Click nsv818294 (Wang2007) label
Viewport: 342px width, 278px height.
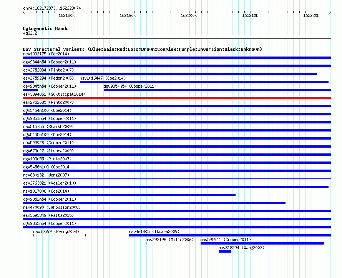pos(241,248)
